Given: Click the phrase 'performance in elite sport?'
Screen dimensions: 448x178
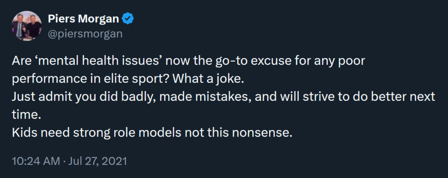Looking at the screenshot, I should point(91,80).
